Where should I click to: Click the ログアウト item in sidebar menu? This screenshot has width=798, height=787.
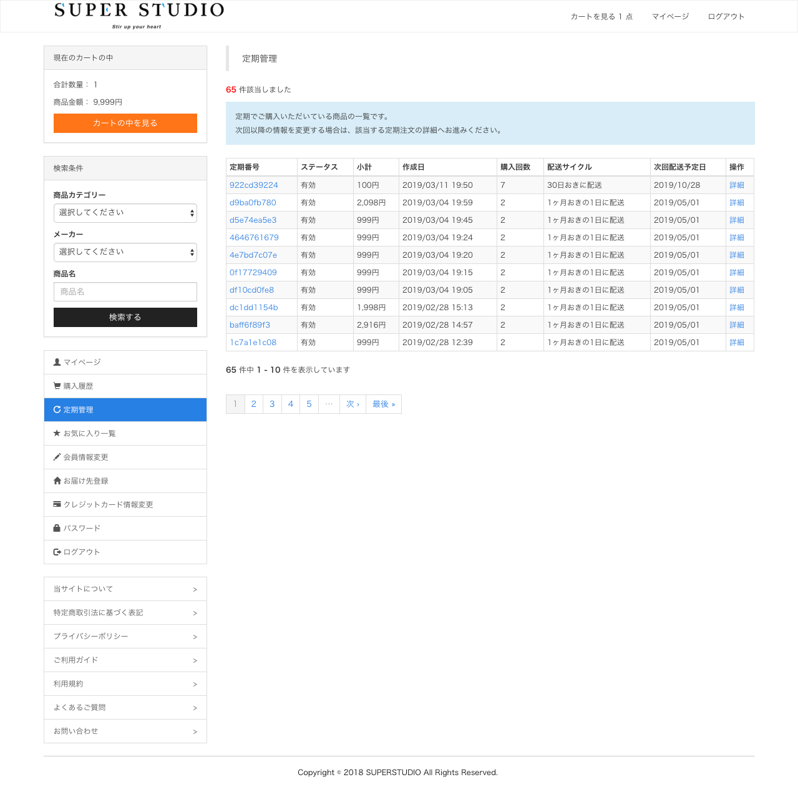(125, 552)
